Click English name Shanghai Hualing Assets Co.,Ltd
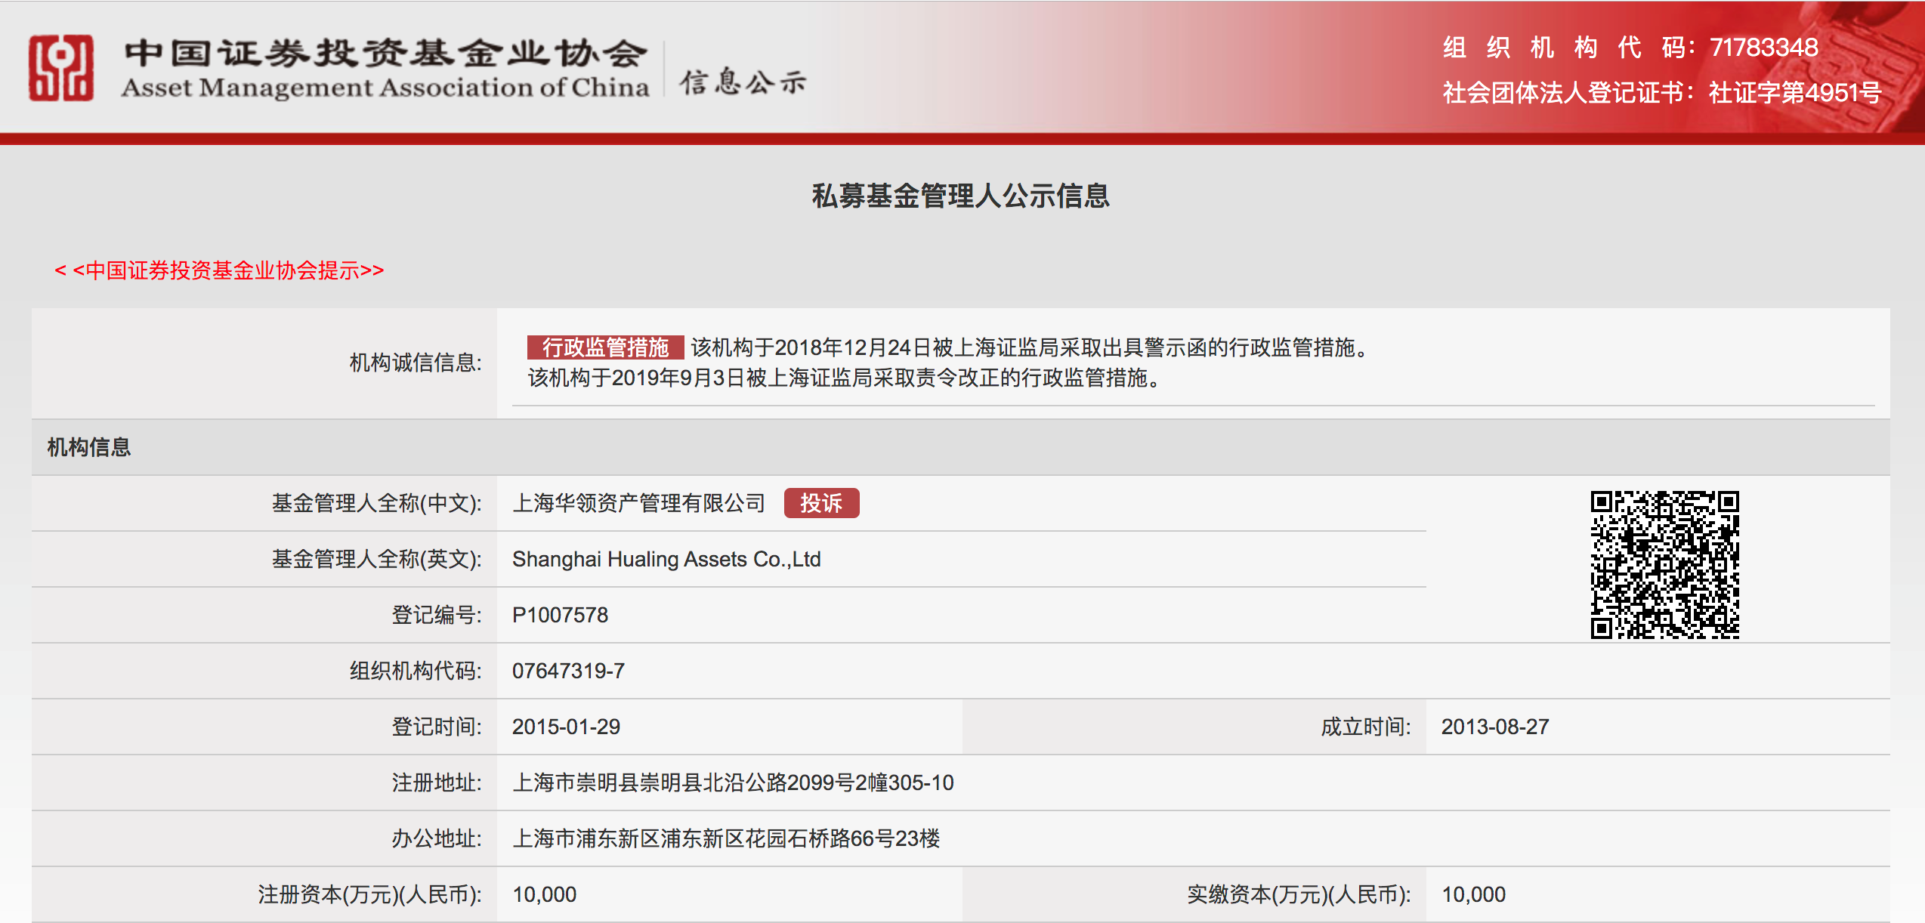Image resolution: width=1925 pixels, height=923 pixels. [x=666, y=559]
